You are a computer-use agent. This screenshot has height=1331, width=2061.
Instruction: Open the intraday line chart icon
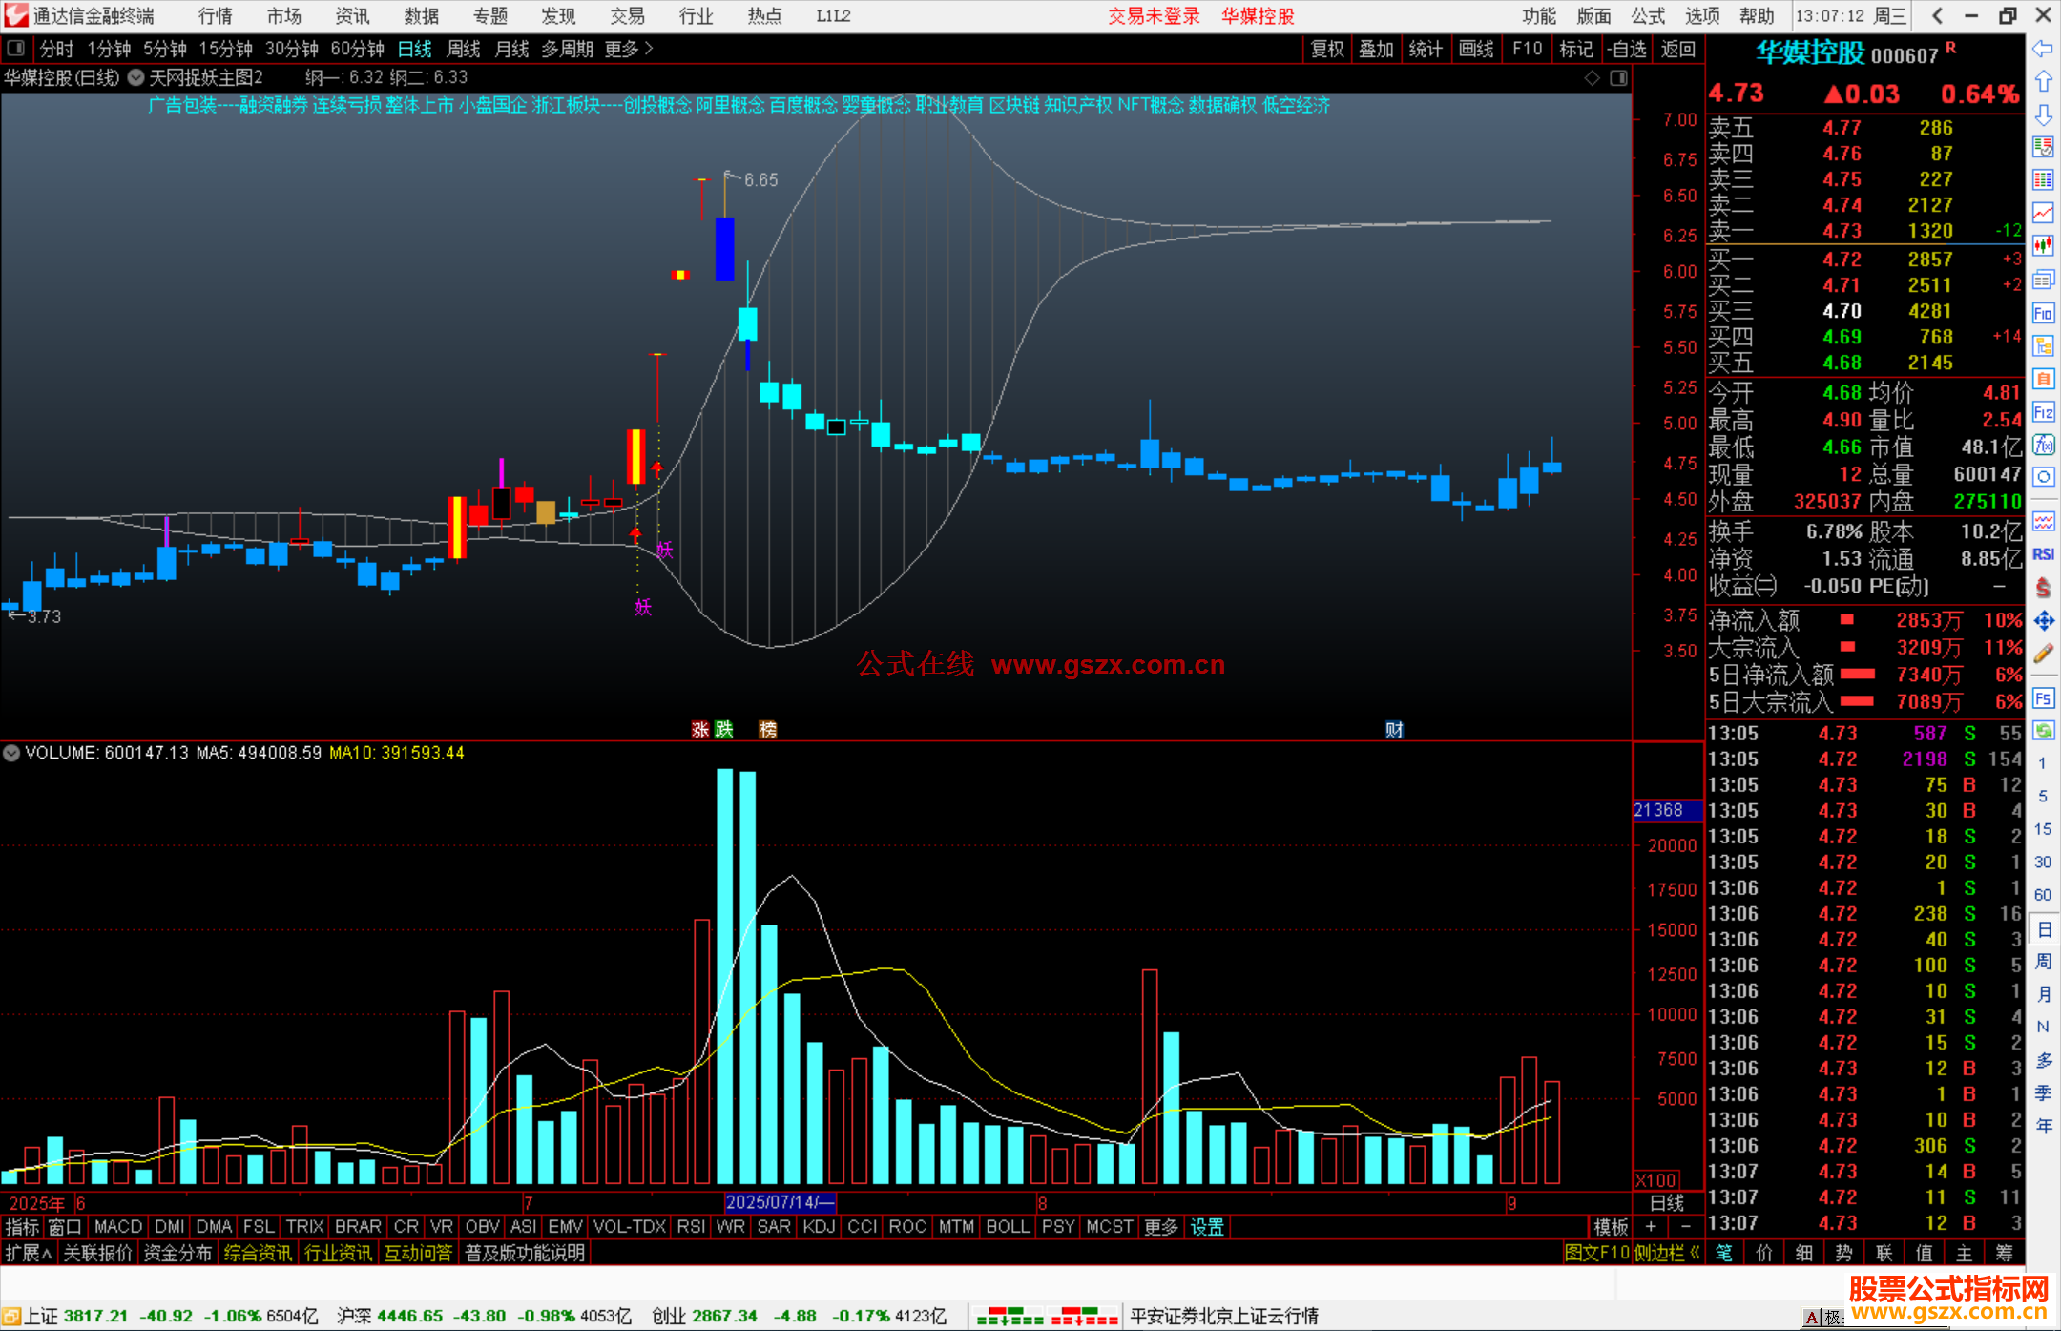coord(2043,213)
